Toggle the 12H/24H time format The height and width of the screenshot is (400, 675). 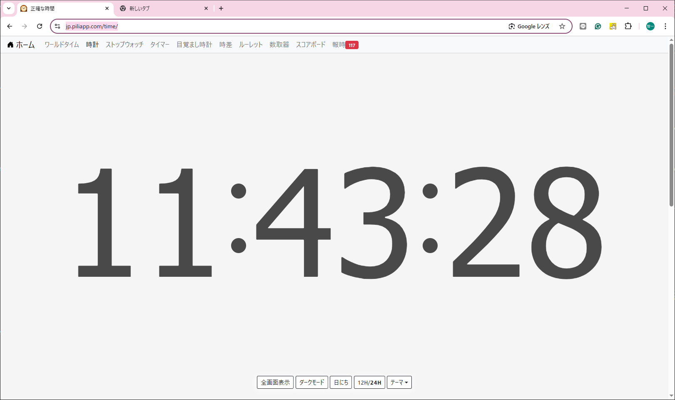pos(369,382)
